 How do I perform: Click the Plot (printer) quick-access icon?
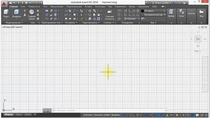(x=26, y=3)
